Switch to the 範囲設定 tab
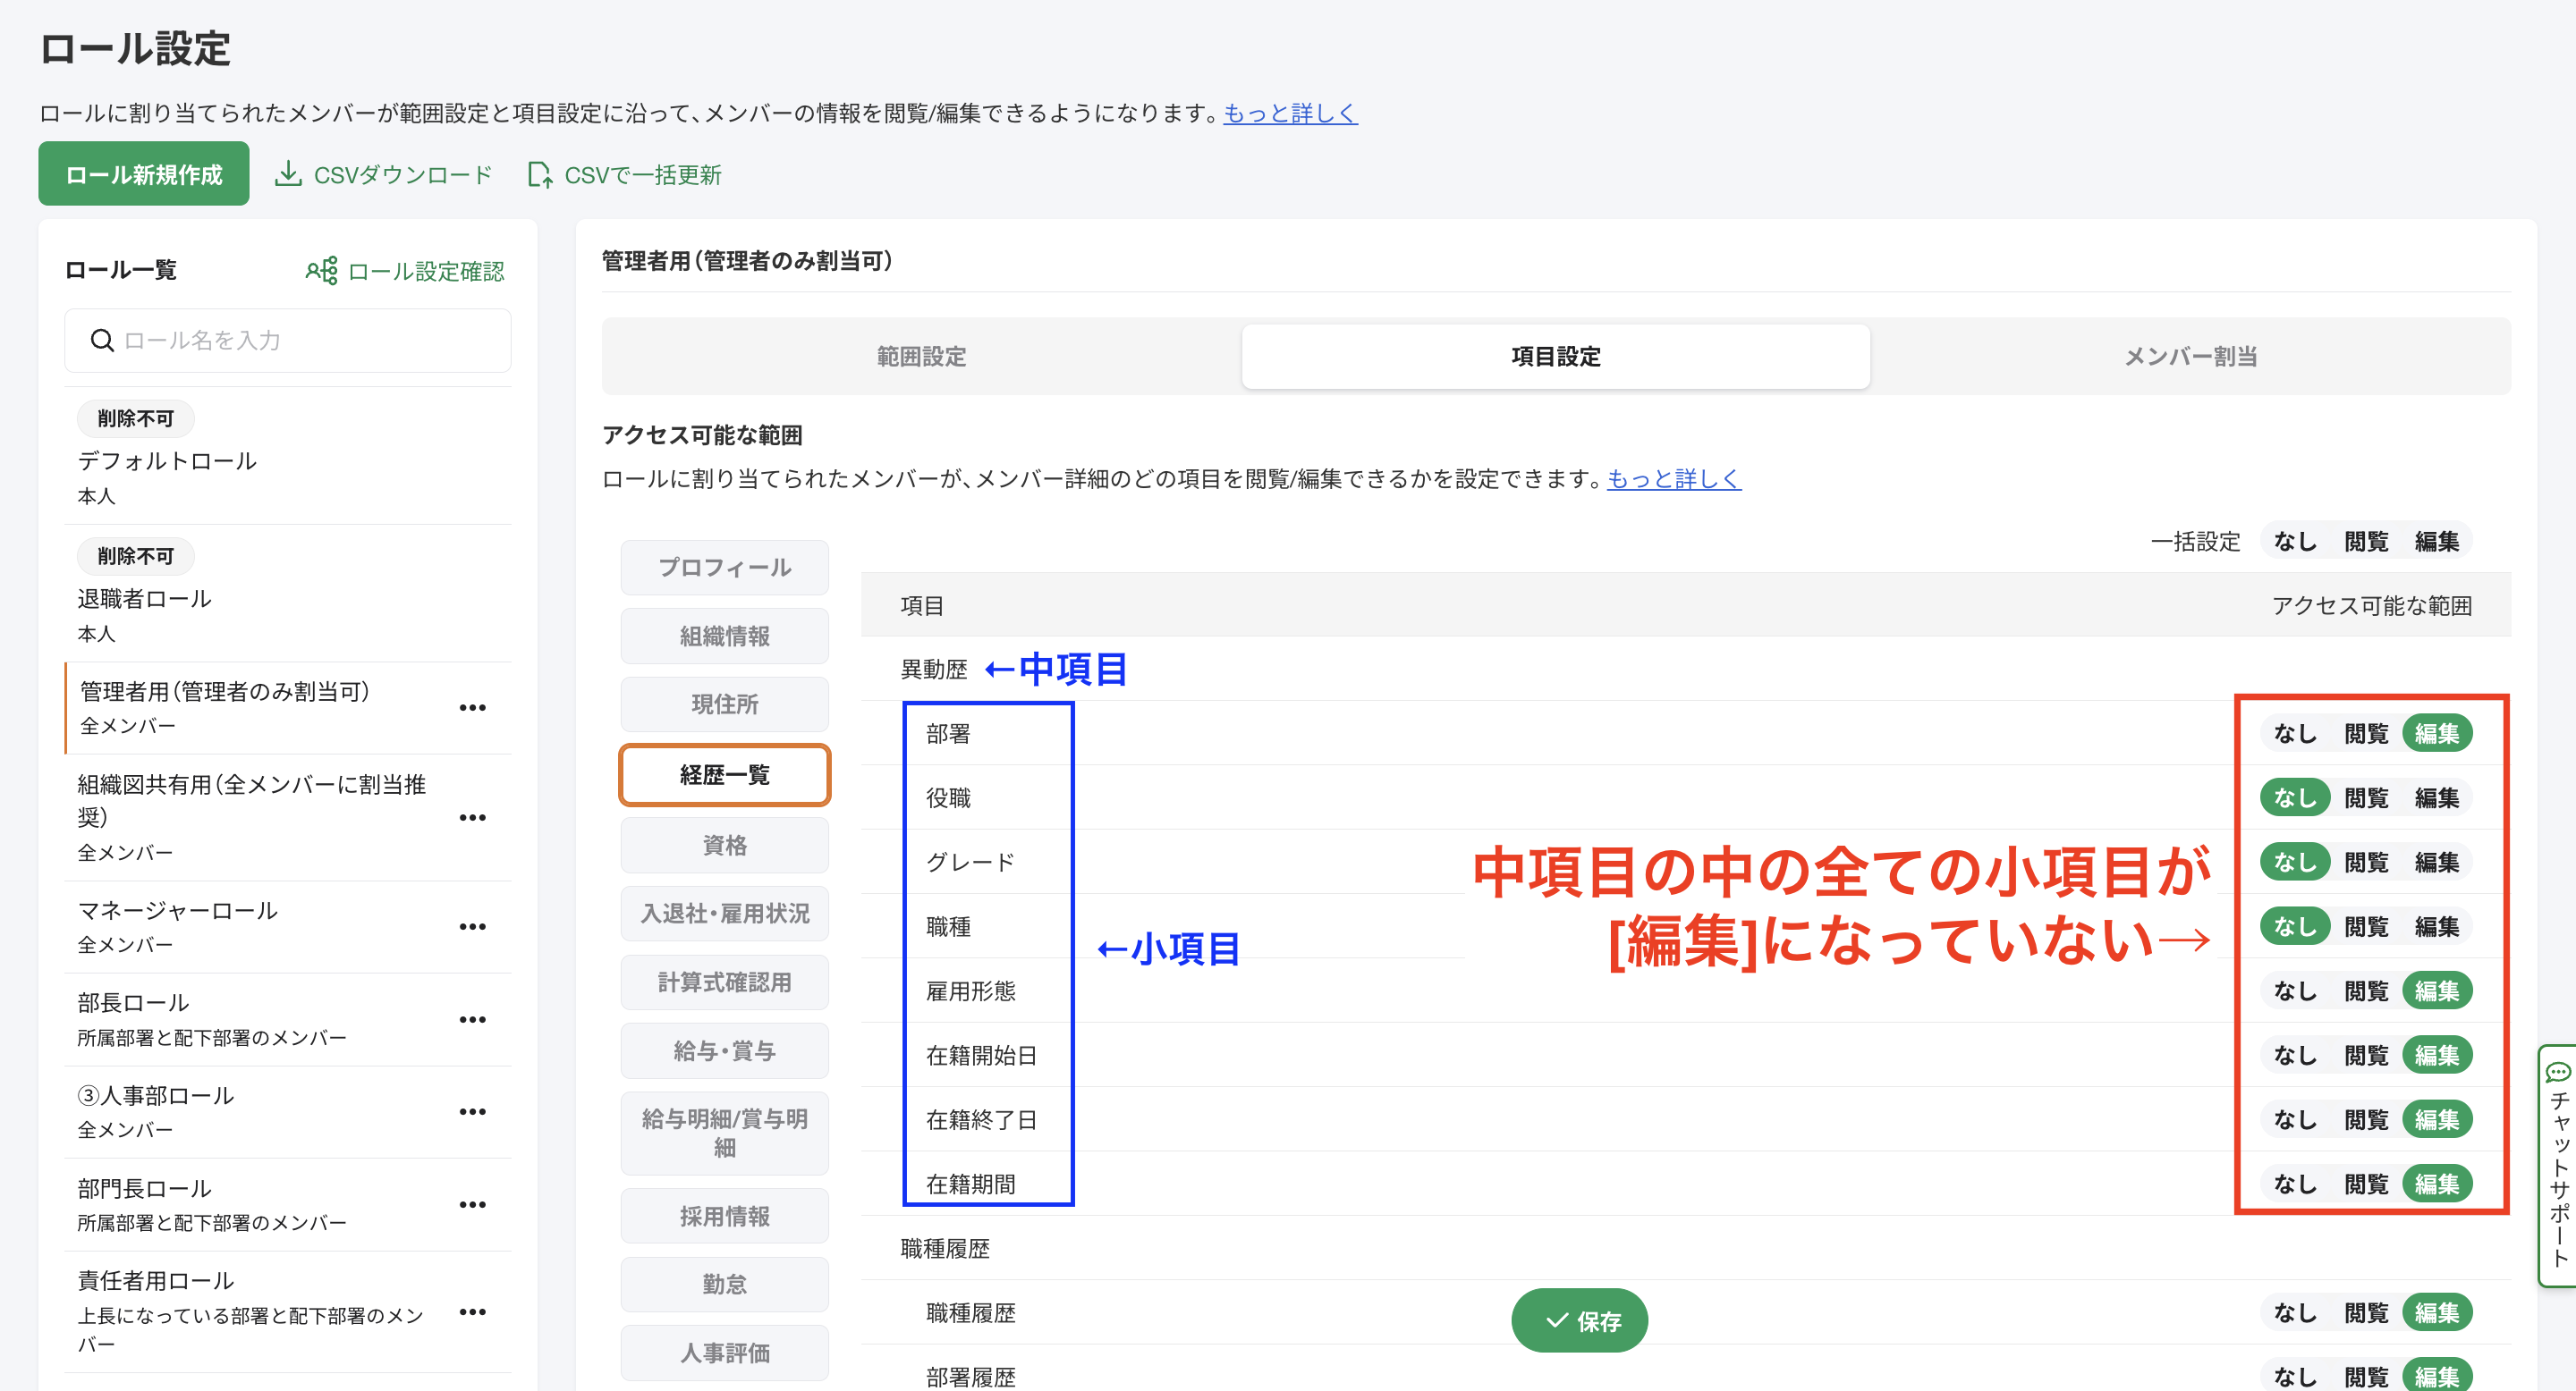The height and width of the screenshot is (1391, 2576). coord(920,357)
